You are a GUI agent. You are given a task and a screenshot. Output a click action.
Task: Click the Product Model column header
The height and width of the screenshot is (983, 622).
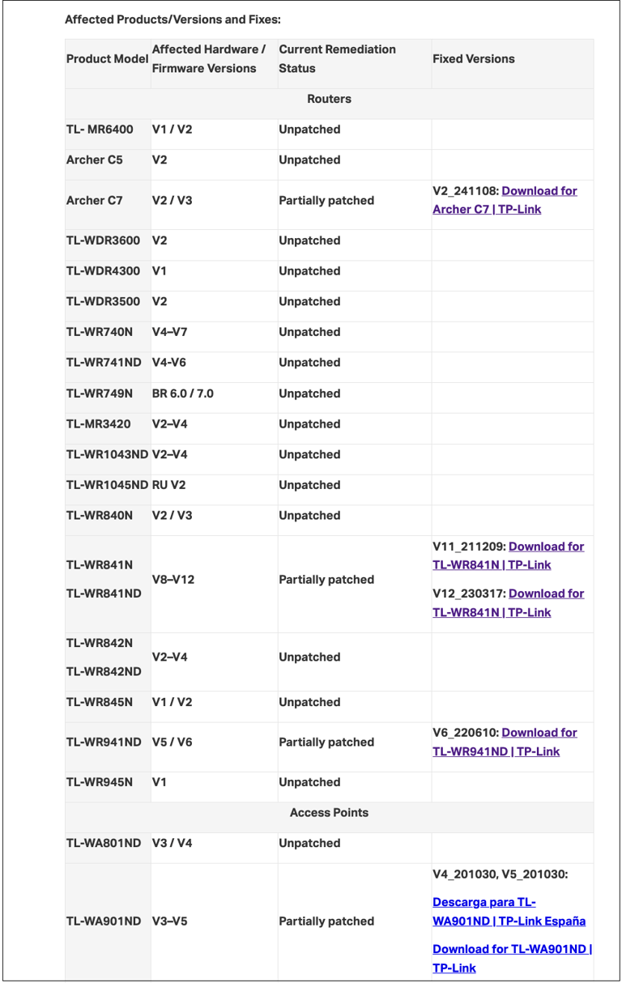click(x=107, y=59)
